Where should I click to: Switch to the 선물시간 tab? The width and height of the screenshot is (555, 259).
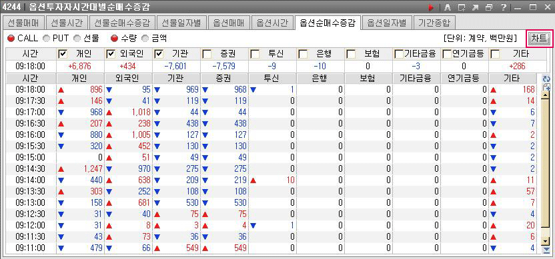(x=67, y=23)
